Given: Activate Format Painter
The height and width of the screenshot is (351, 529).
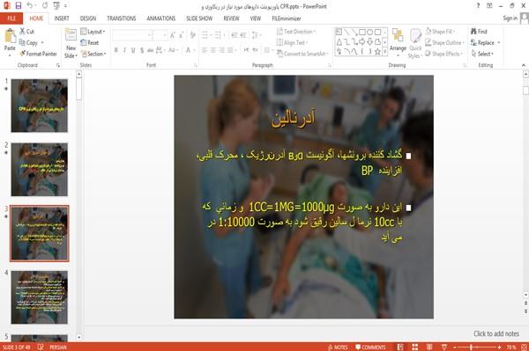Looking at the screenshot, I should (38, 54).
